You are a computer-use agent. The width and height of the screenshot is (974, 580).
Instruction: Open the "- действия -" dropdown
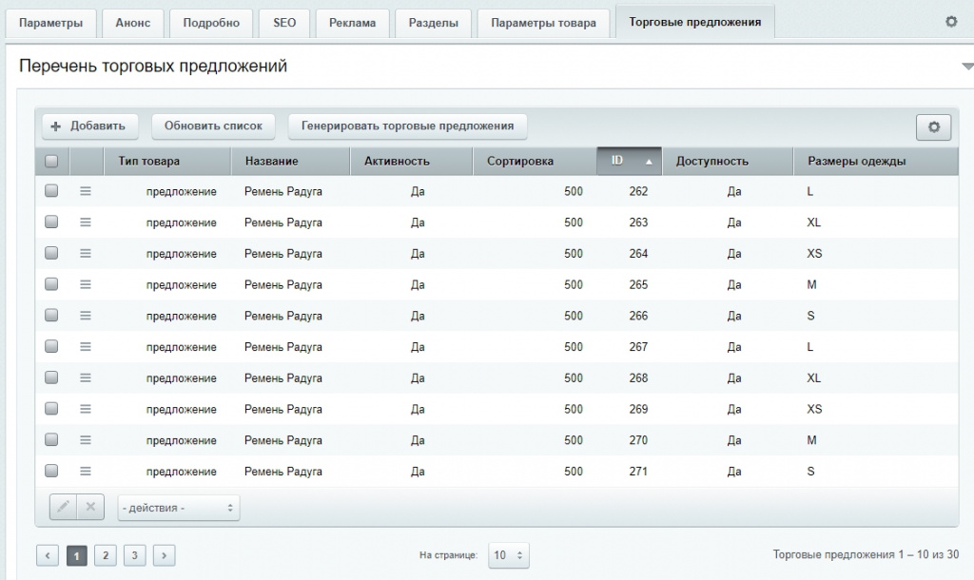178,508
